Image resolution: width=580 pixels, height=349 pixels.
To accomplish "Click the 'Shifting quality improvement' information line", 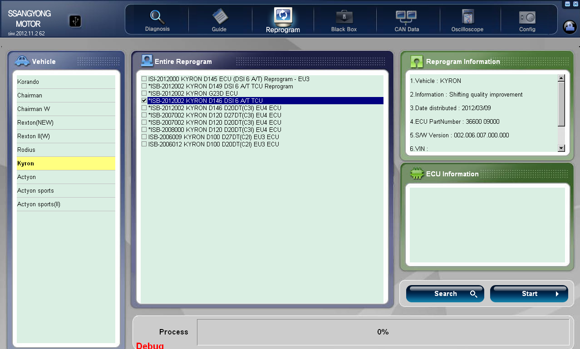I will [466, 95].
